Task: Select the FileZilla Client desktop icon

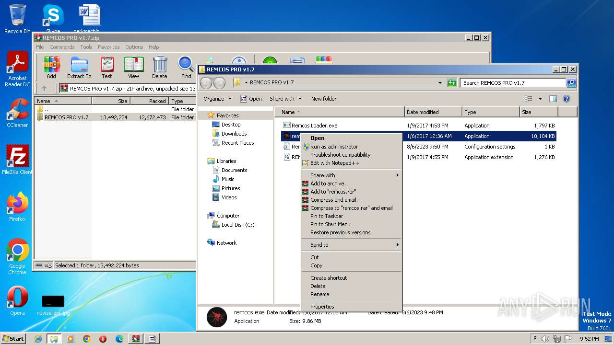Action: tap(17, 160)
